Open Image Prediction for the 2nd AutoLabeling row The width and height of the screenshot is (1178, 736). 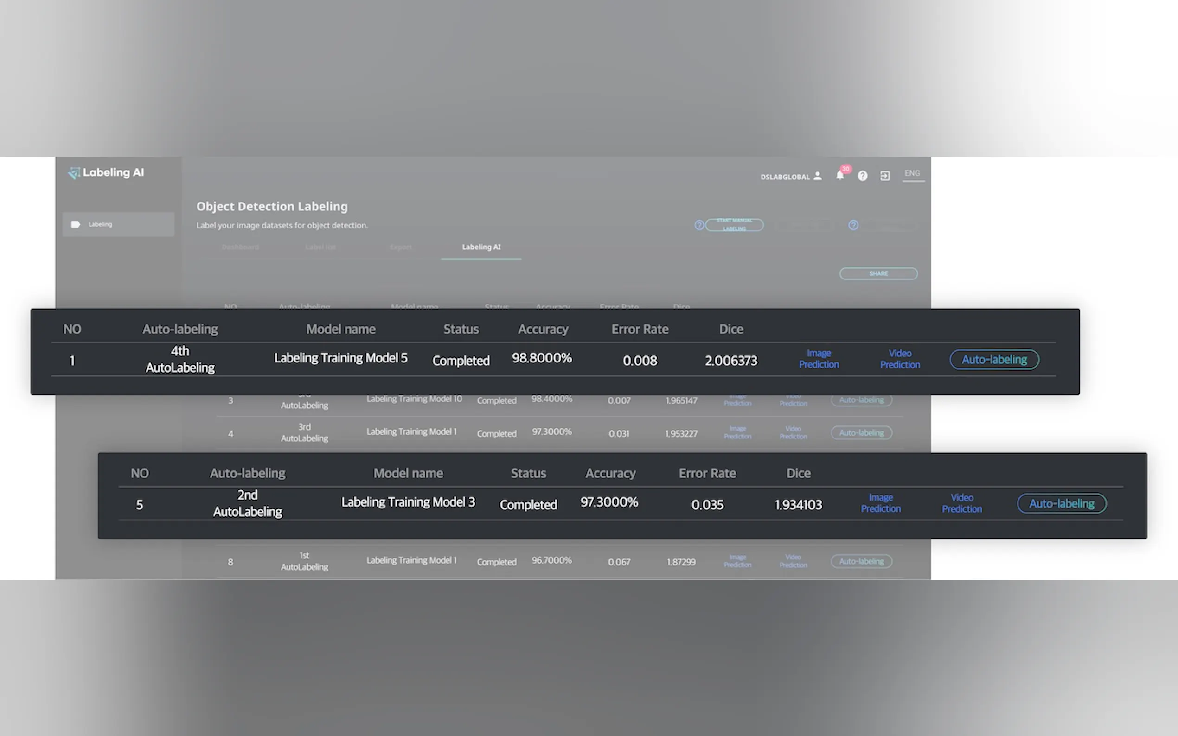(880, 503)
